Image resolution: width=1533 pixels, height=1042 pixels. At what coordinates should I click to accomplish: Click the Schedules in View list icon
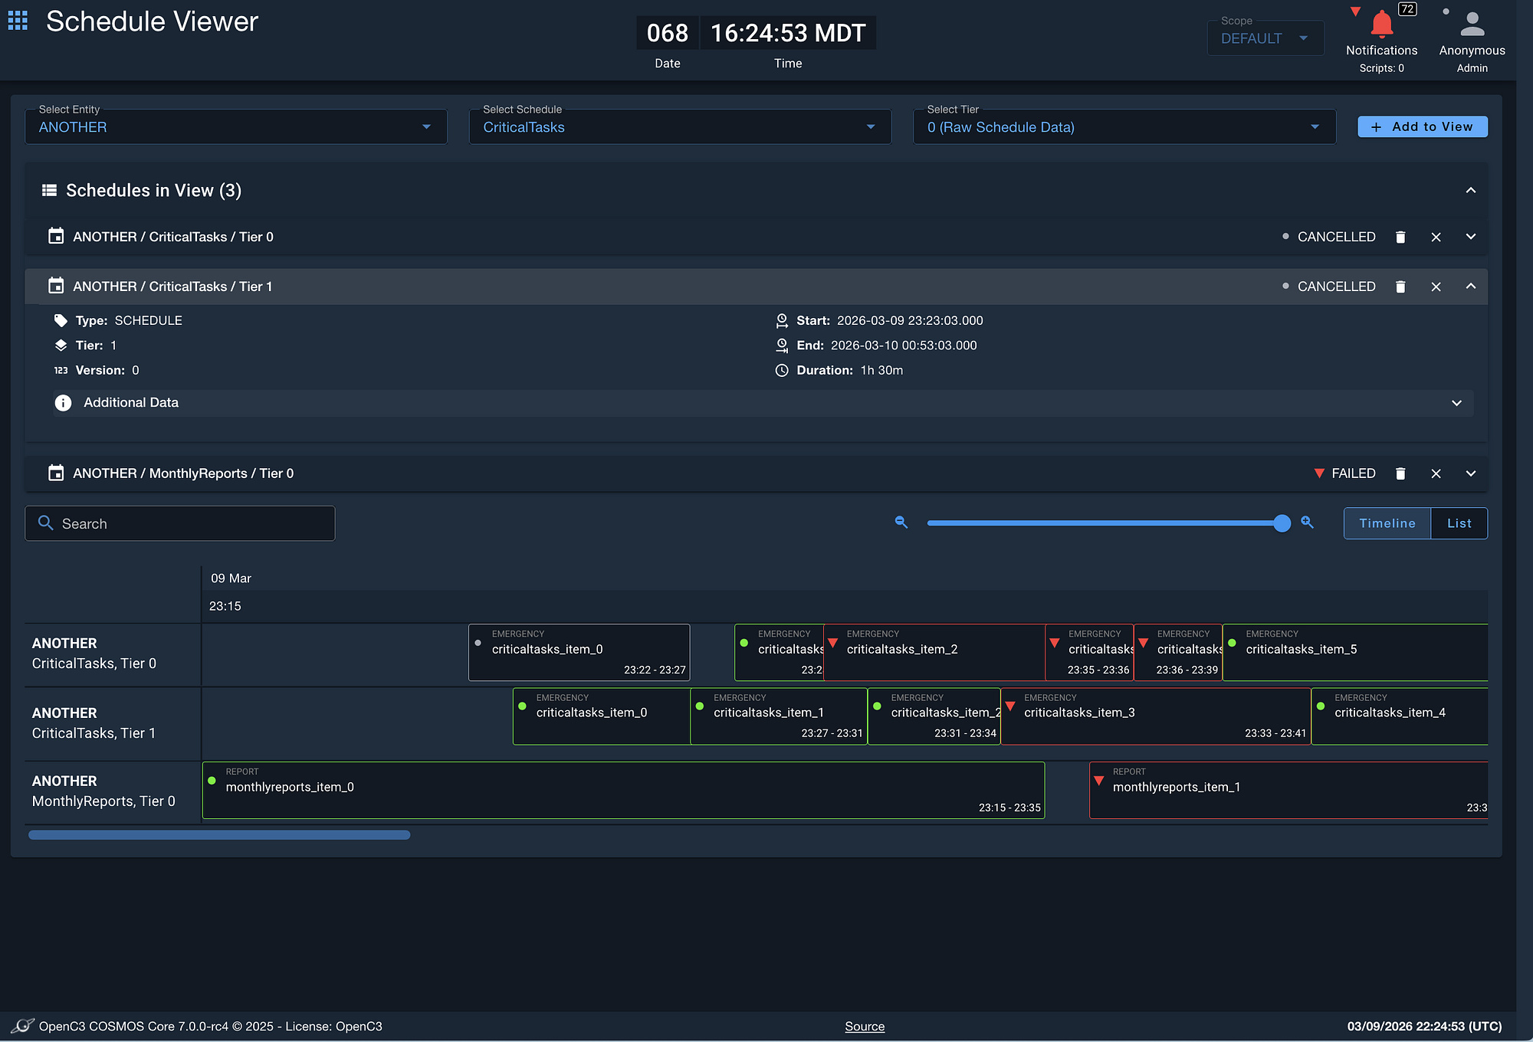[x=49, y=190]
